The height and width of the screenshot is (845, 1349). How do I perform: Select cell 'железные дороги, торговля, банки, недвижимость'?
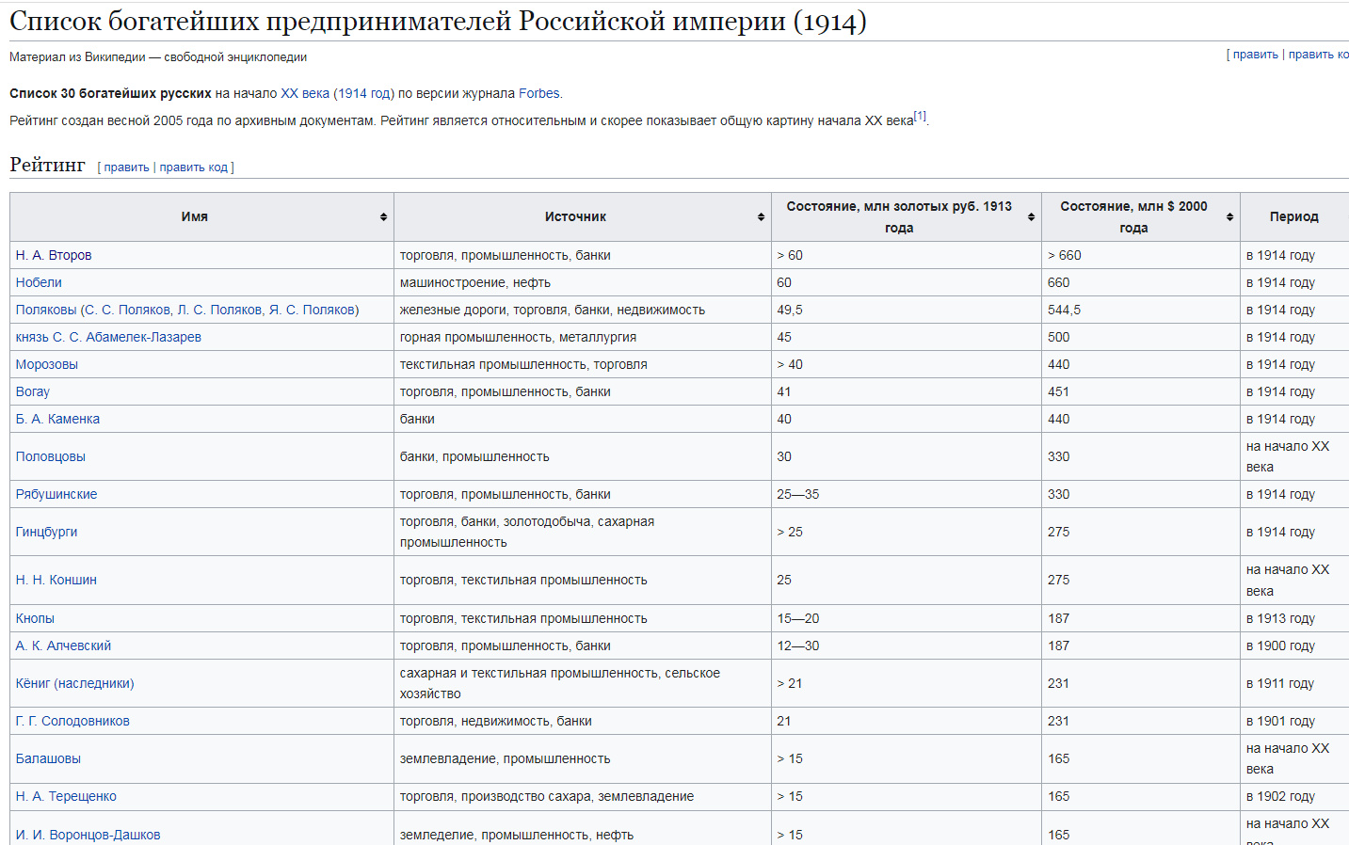pyautogui.click(x=583, y=310)
